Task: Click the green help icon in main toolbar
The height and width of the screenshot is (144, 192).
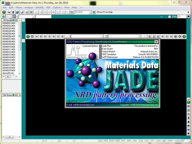Action: pos(4,12)
